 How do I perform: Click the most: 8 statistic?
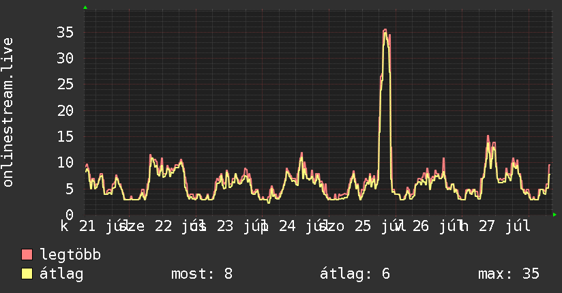tap(202, 274)
